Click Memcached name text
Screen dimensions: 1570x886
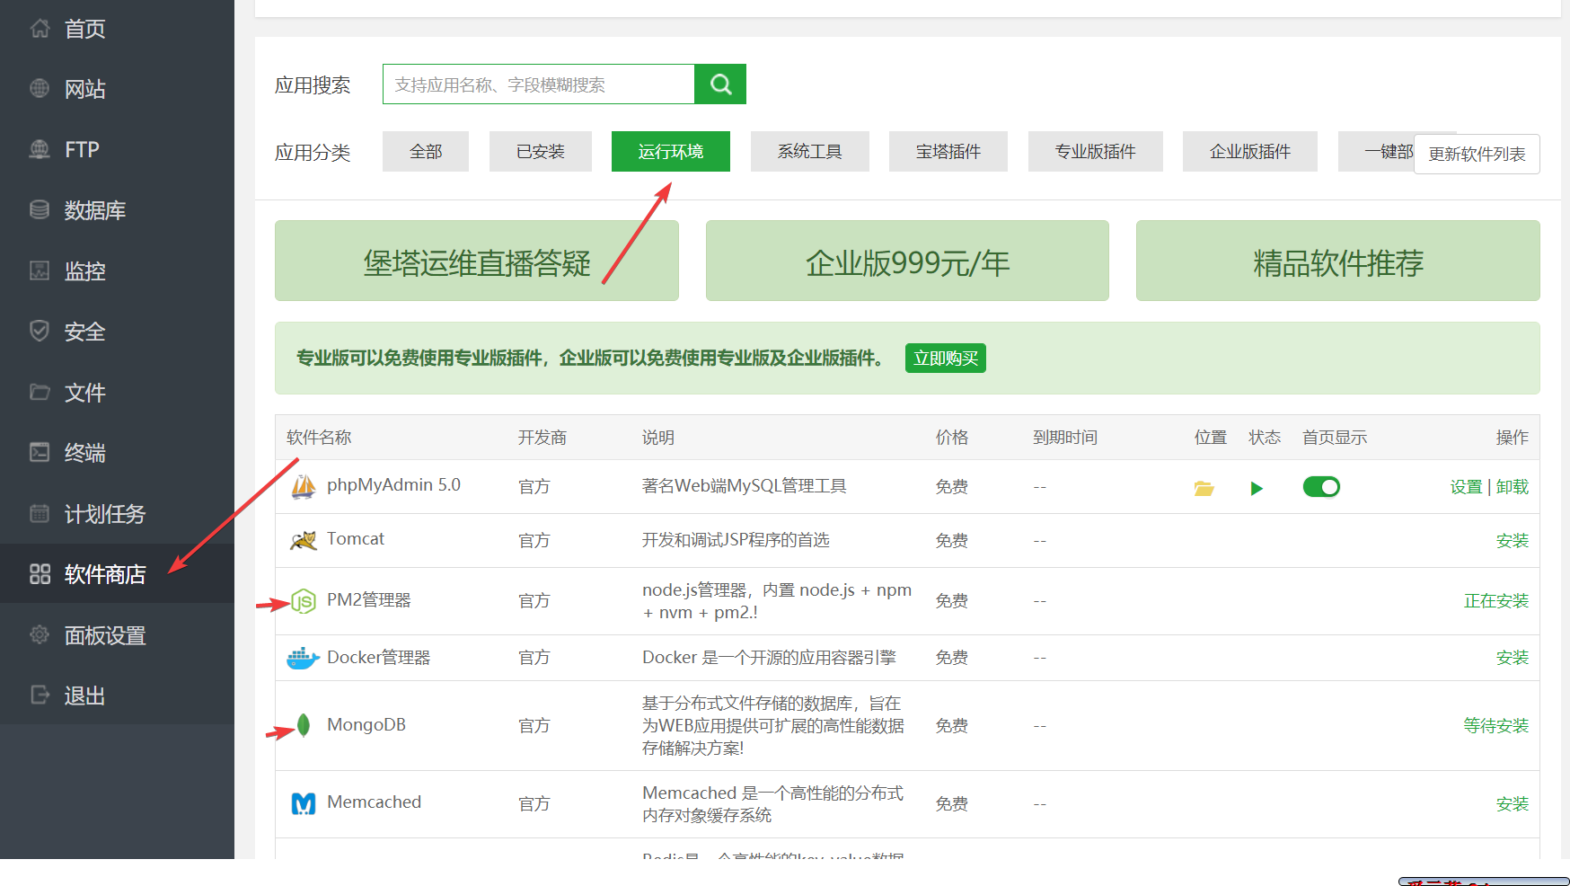click(x=374, y=802)
